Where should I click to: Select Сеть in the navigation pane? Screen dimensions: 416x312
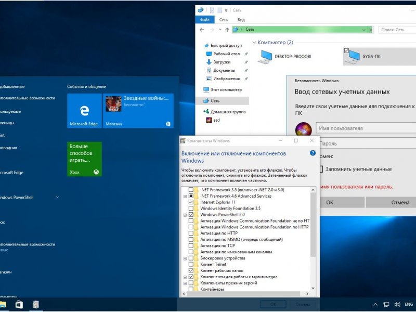click(x=222, y=101)
